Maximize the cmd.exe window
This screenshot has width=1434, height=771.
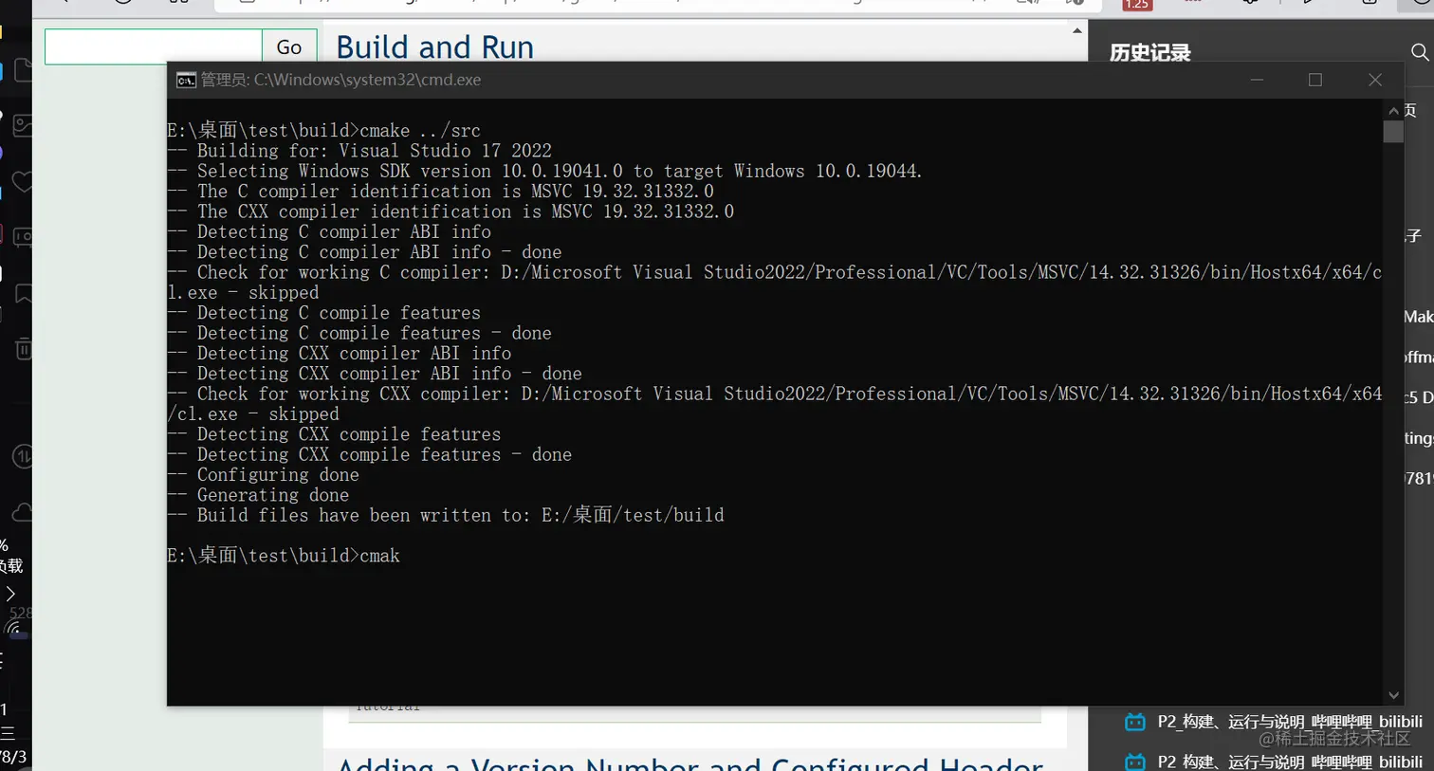(1315, 80)
